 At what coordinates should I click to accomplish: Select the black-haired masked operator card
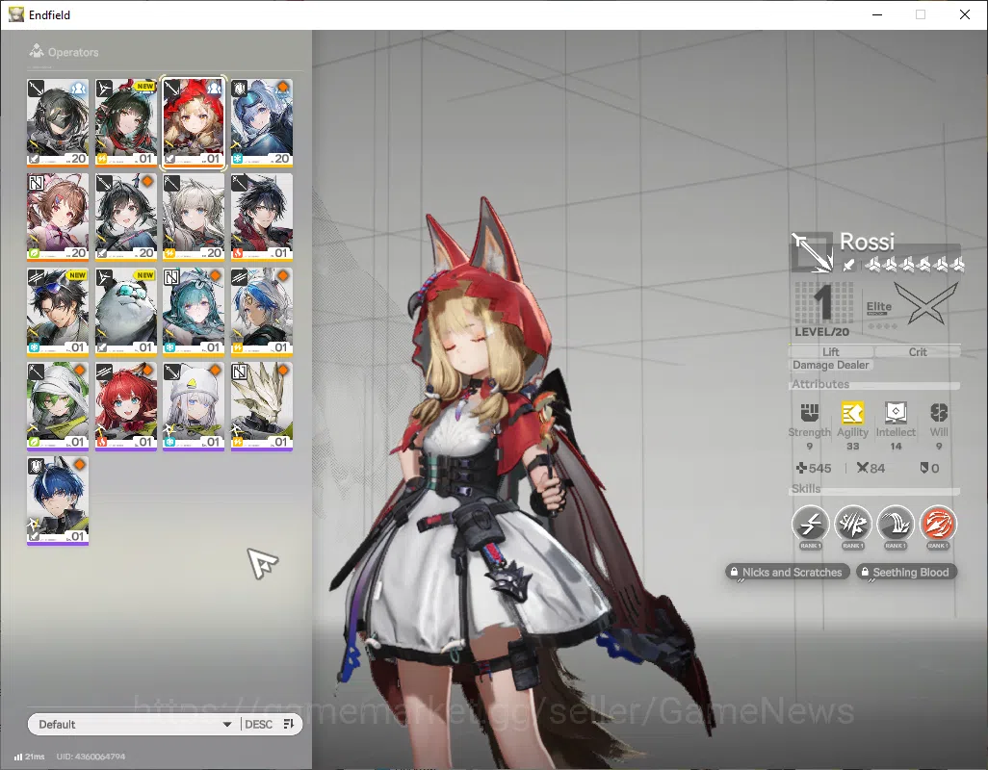[58, 123]
